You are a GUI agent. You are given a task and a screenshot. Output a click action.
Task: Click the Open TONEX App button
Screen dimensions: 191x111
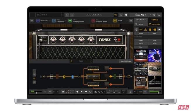click(x=126, y=61)
